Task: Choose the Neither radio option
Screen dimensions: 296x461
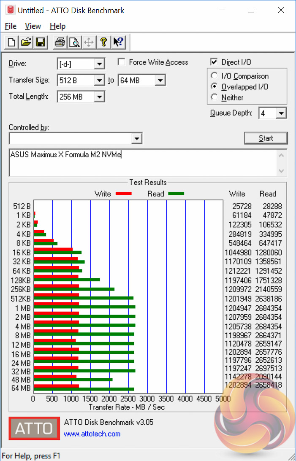Action: [214, 97]
